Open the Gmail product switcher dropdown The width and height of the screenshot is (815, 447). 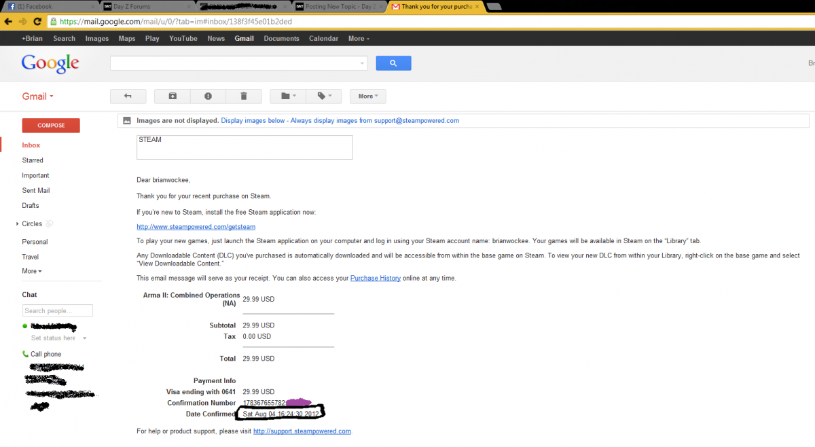point(37,96)
